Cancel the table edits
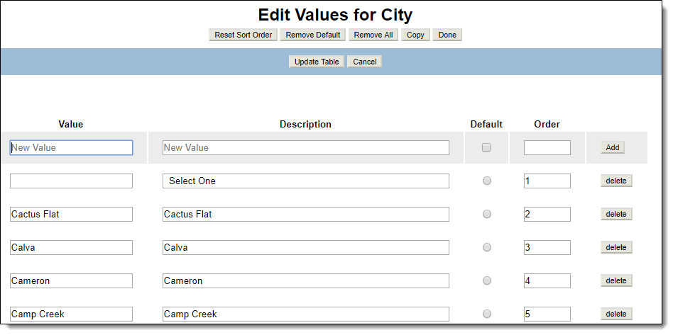Viewport: 673px width, 335px height. [365, 62]
